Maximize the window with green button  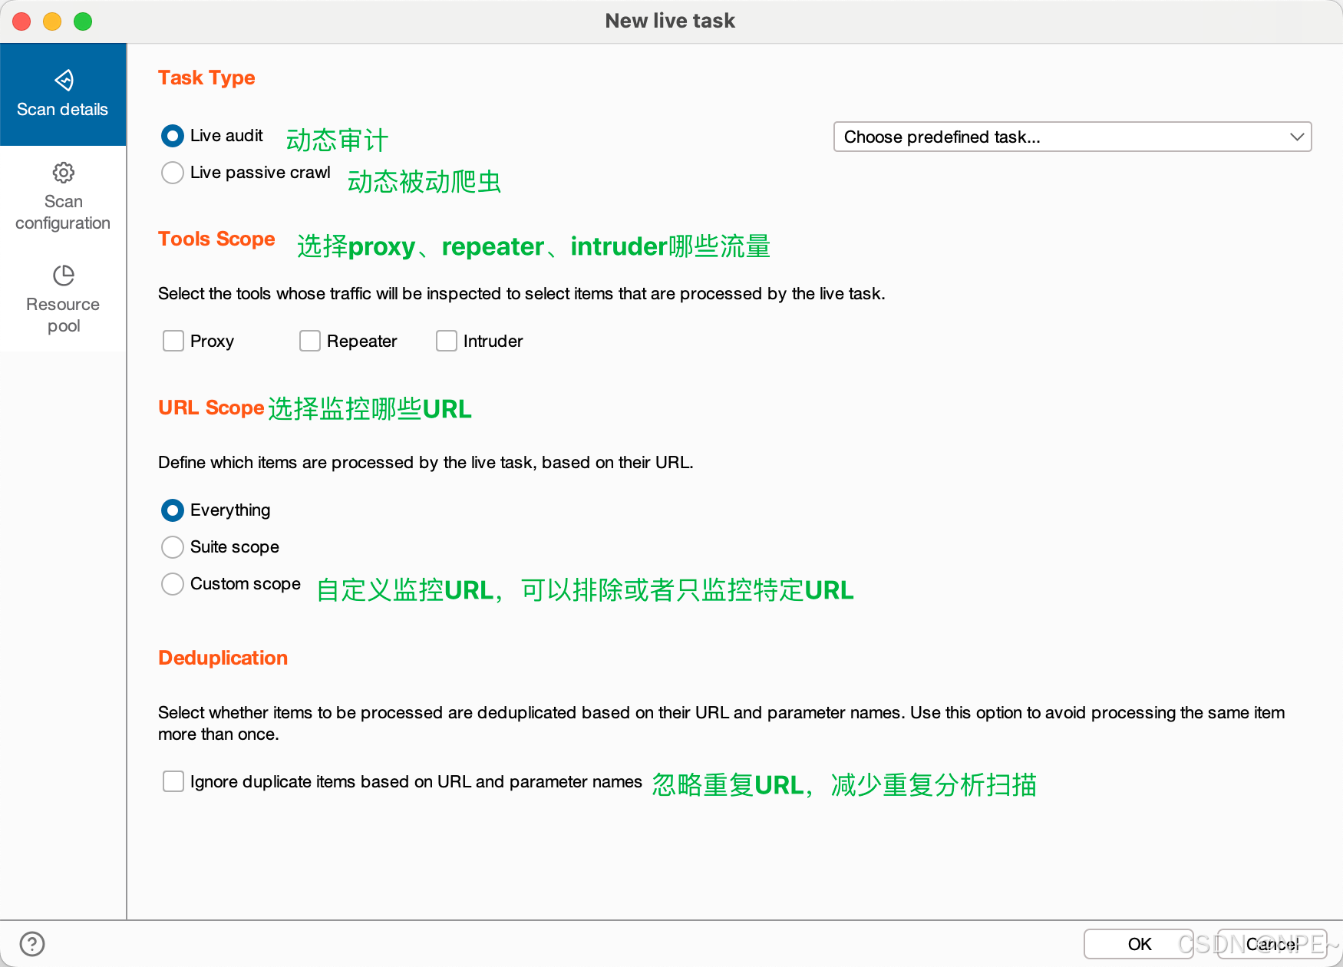pos(83,21)
